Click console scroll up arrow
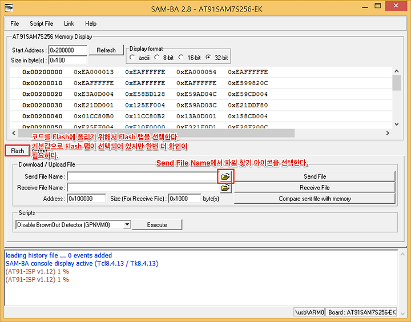Image resolution: width=411 pixels, height=322 pixels. pos(402,254)
